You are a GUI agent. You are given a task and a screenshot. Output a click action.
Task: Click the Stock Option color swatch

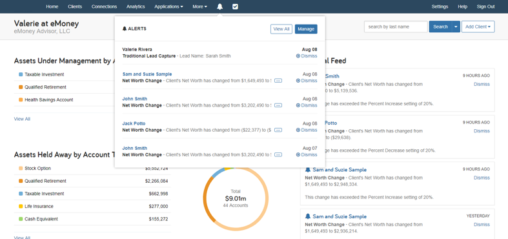(x=21, y=169)
